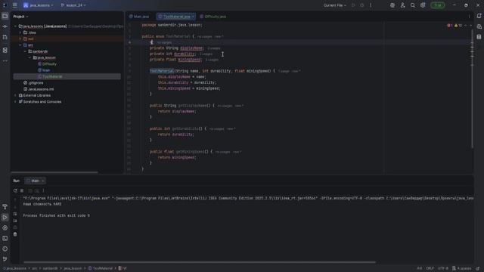The image size is (484, 272).
Task: Open the Notifications panel bell icon
Action: (479, 16)
